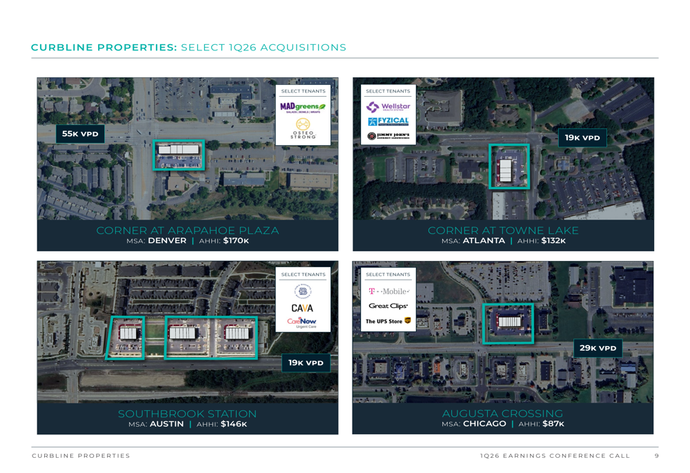Select the CareNow Urgent Care logo
Viewport: 690px width, 473px height.
[x=302, y=322]
